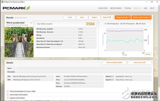
Task: Click the PCMark 8 logo
Action: pyautogui.click(x=16, y=8)
